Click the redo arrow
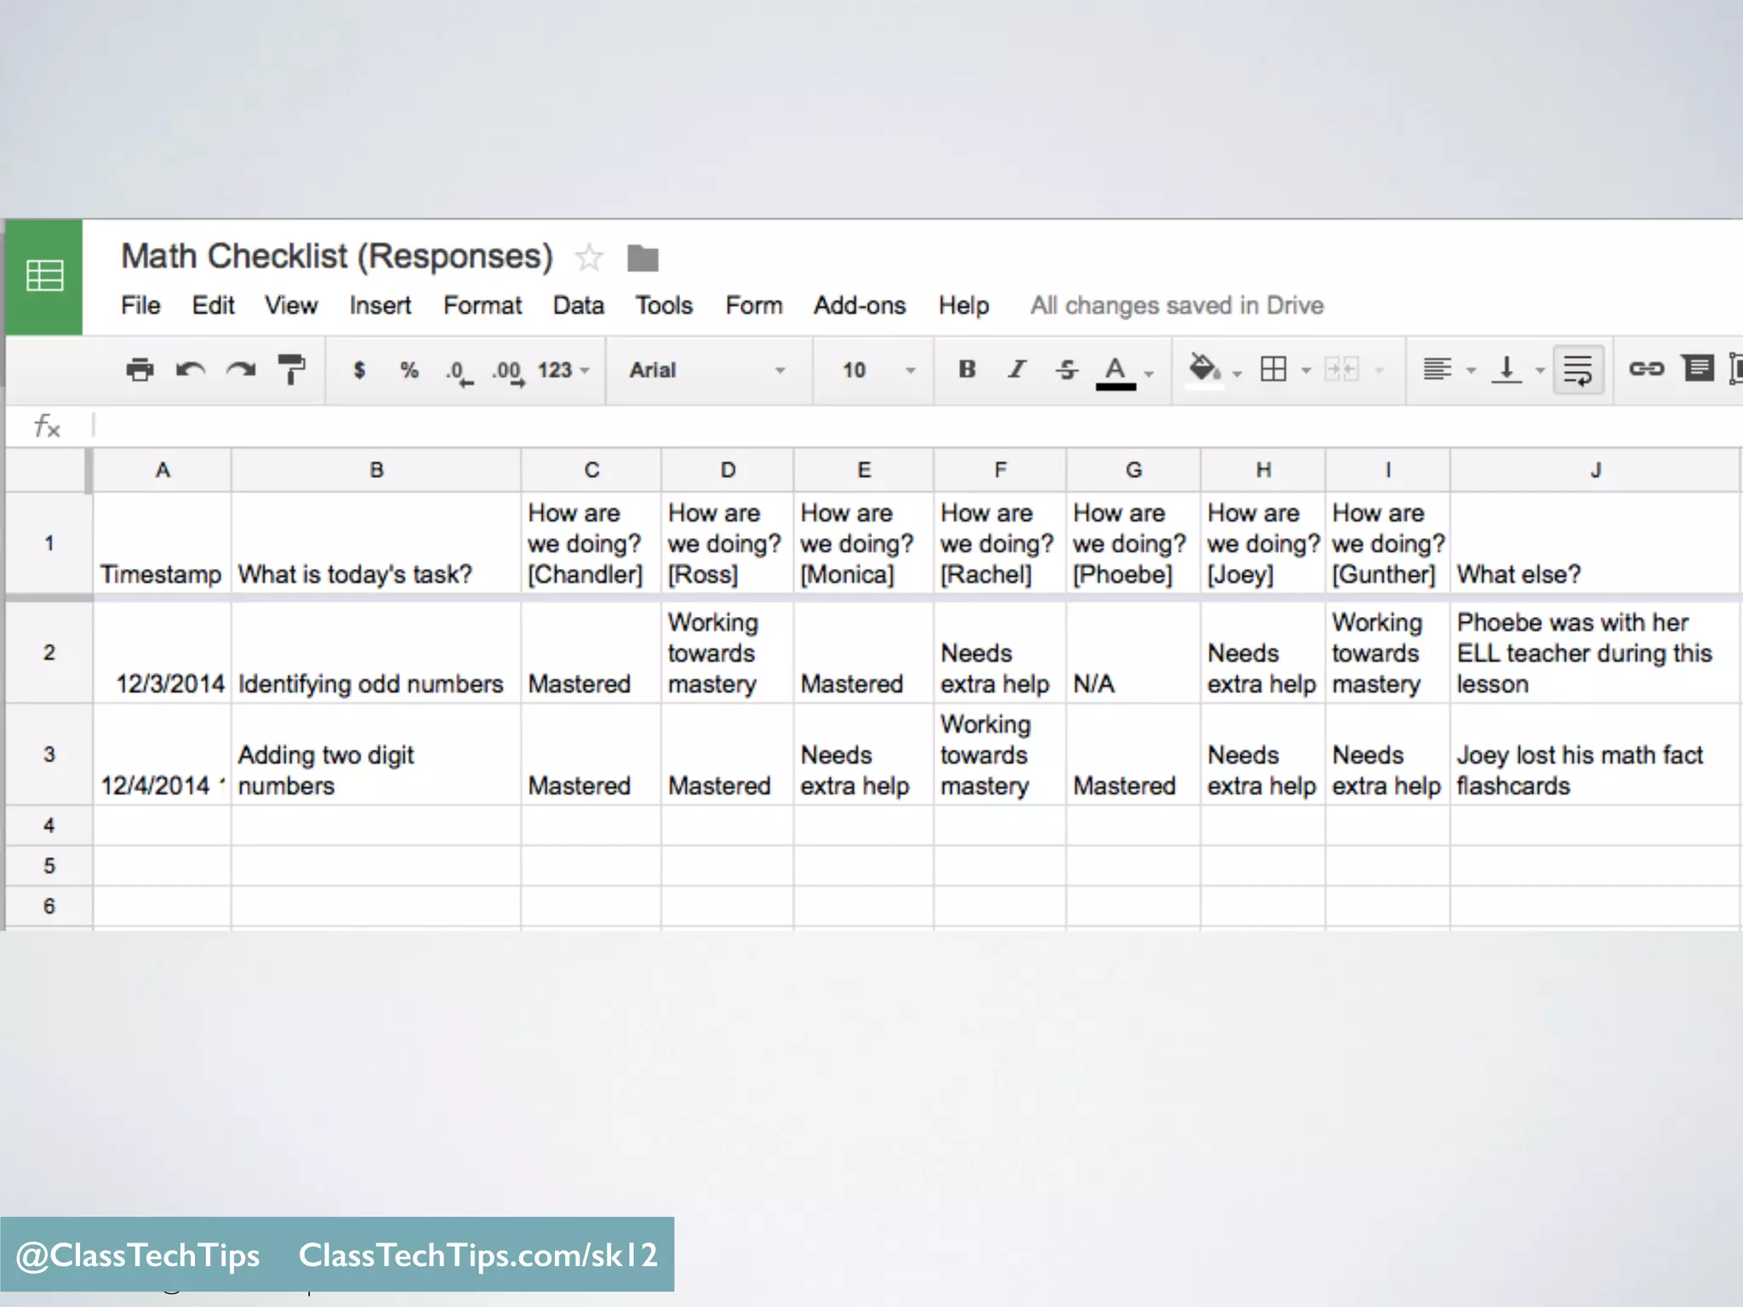 tap(241, 370)
